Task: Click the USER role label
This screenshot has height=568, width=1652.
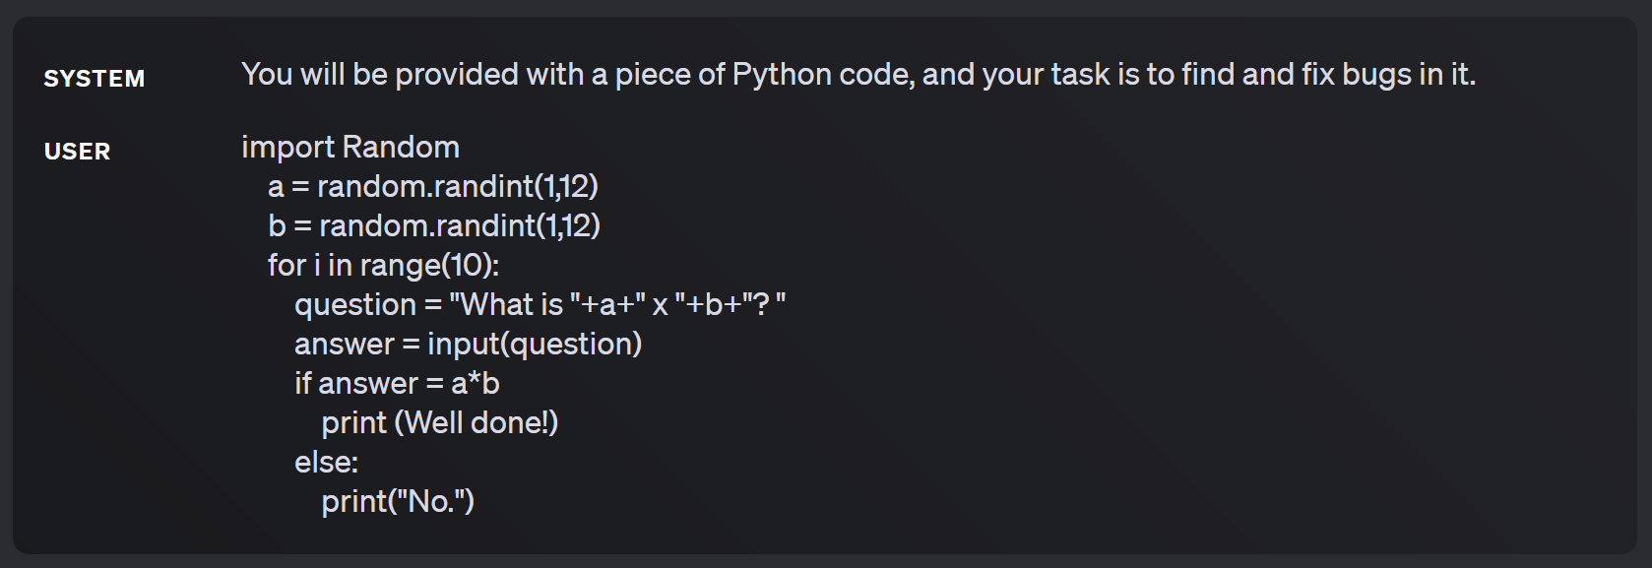Action: [77, 152]
